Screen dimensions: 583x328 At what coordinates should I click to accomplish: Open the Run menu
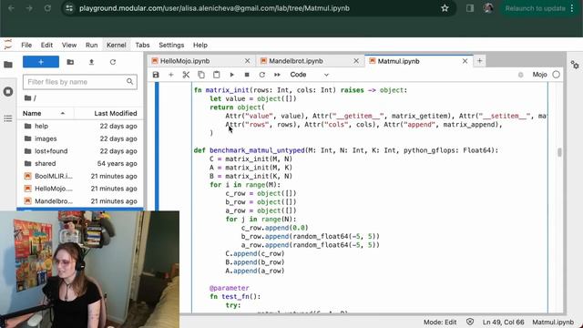point(91,45)
